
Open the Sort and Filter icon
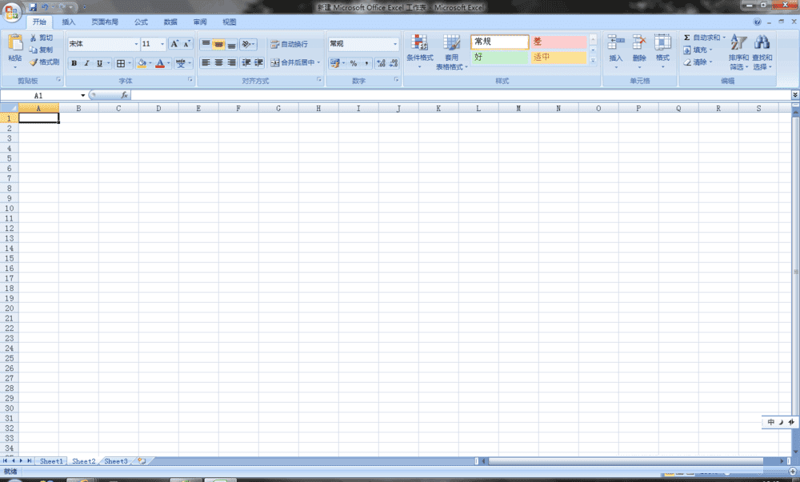pyautogui.click(x=738, y=42)
